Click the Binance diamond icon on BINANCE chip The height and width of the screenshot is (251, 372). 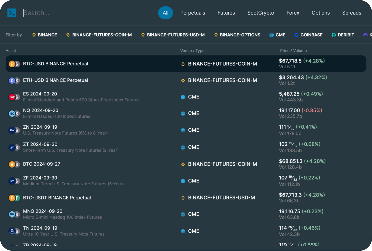point(34,35)
